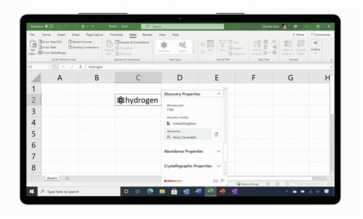
Task: Click Display Settings in status bar
Action: click(x=247, y=184)
